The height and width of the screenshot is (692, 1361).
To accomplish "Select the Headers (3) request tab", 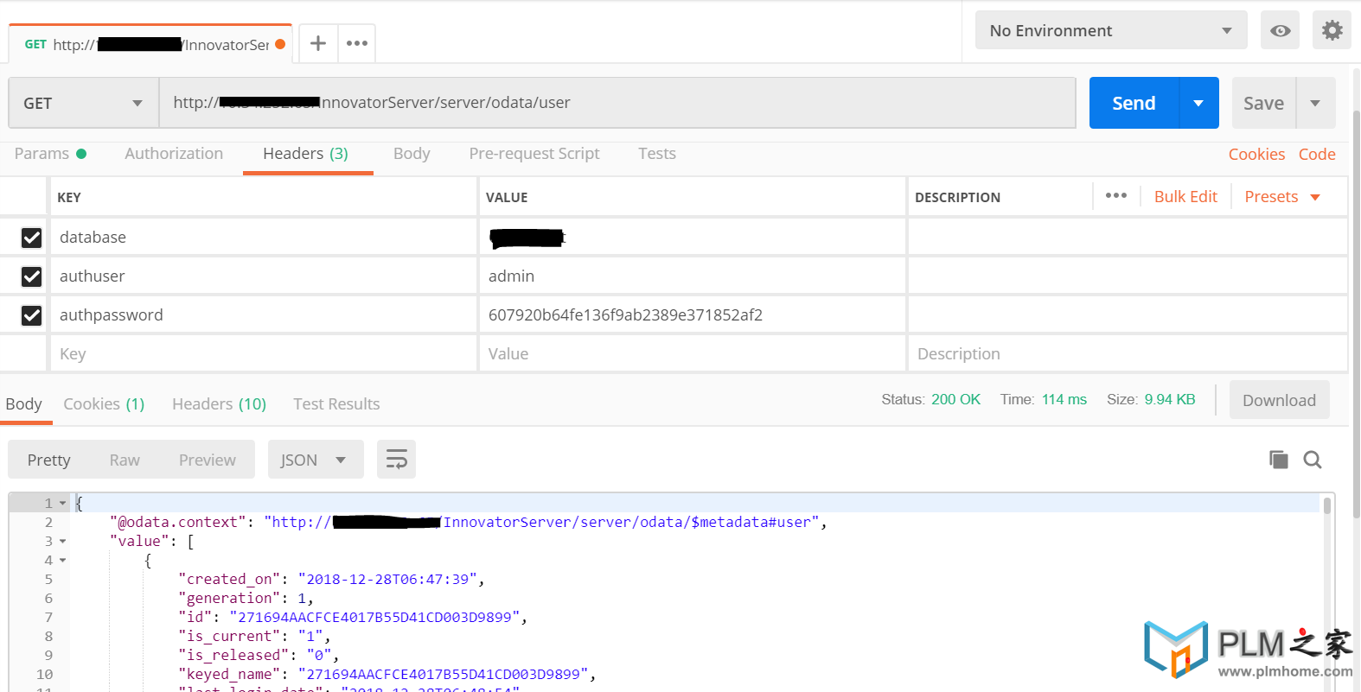I will 306,154.
